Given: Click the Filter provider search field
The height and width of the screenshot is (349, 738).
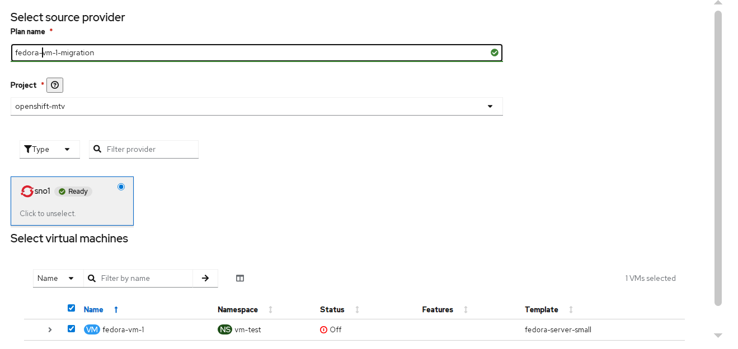Looking at the screenshot, I should [x=150, y=149].
